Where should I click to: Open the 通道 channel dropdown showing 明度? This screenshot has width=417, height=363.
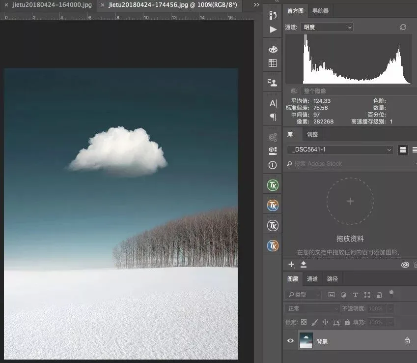tap(327, 27)
